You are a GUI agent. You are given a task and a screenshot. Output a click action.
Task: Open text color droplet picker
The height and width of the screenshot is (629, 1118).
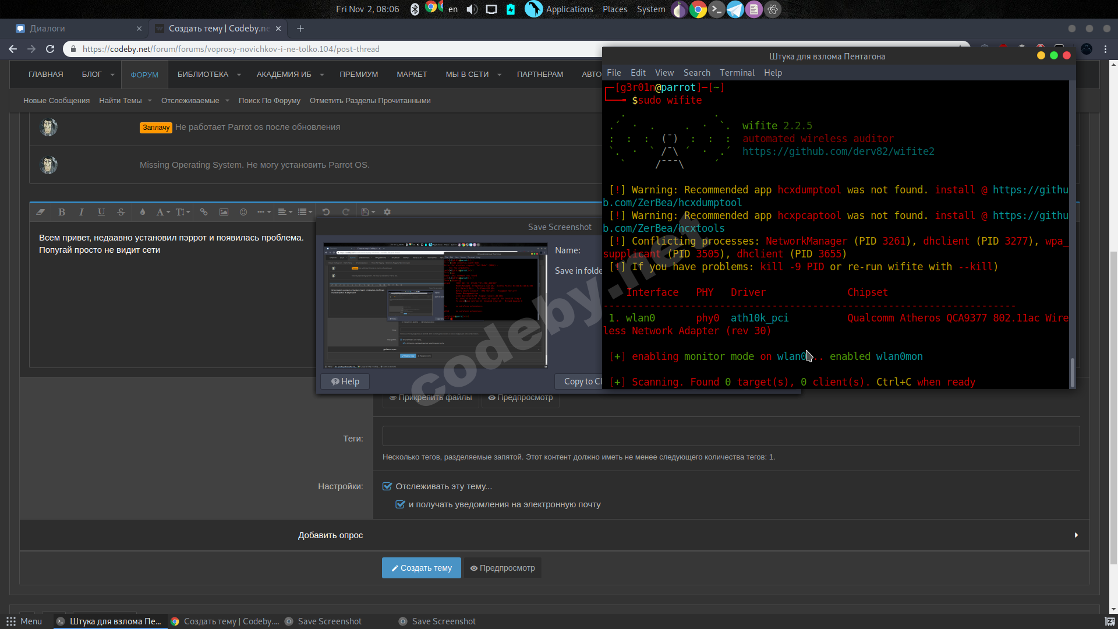pos(142,212)
